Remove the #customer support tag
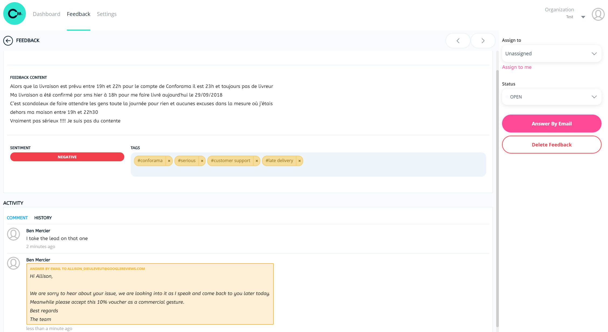The width and height of the screenshot is (608, 332). point(257,161)
